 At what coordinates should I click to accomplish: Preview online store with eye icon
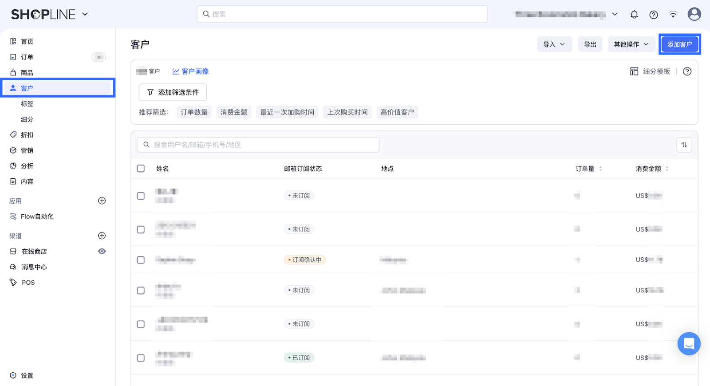pos(102,251)
